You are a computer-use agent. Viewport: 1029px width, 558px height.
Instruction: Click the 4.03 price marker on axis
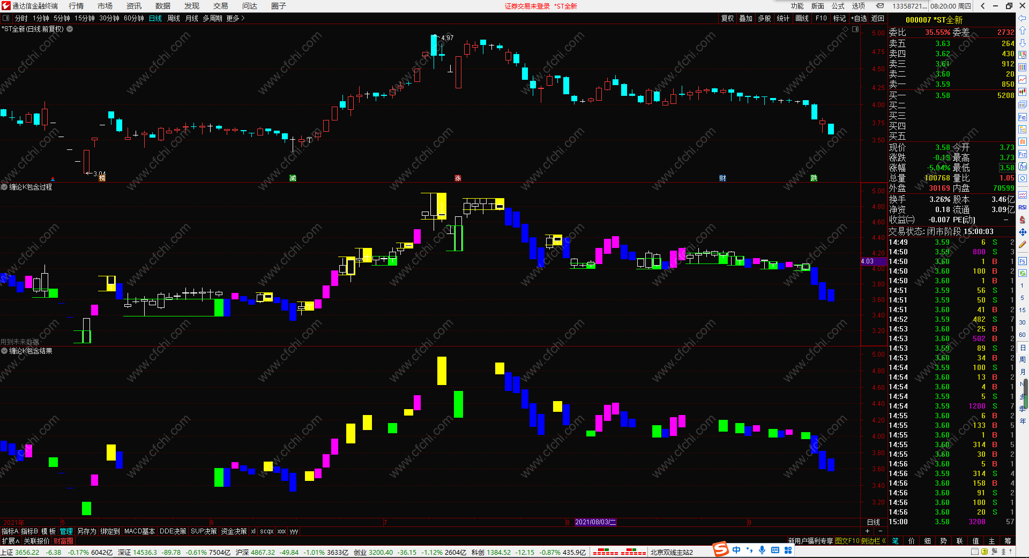(874, 261)
